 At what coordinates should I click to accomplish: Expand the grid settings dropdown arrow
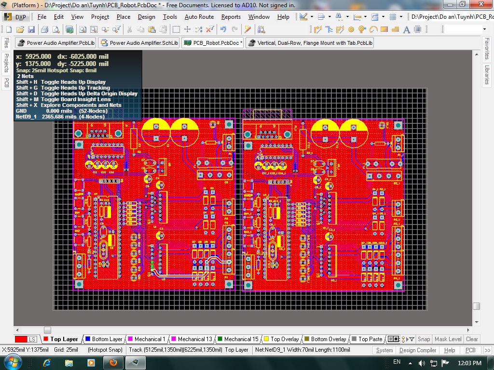pos(401,17)
